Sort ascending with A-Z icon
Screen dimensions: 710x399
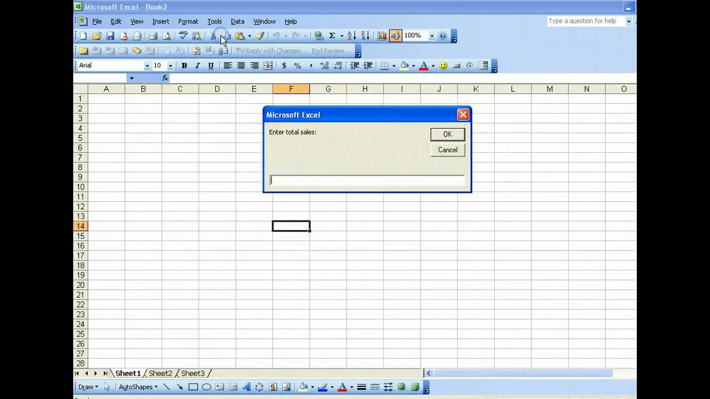352,36
